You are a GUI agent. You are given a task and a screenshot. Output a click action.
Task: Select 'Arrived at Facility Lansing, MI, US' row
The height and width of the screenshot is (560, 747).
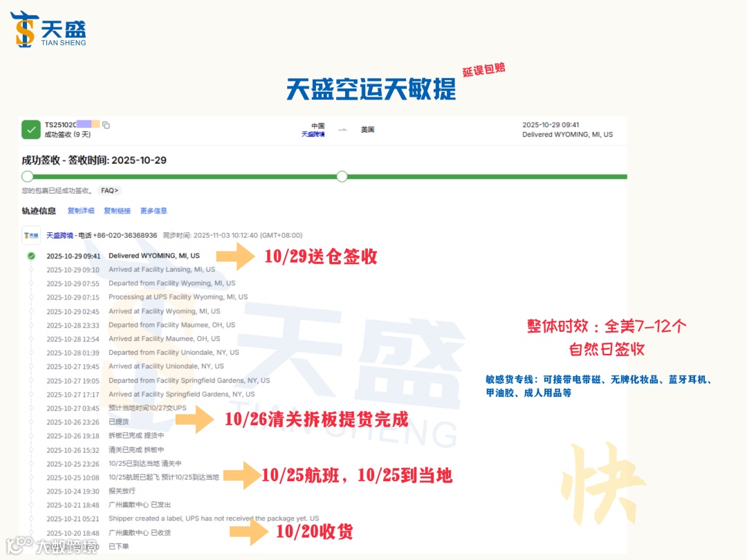click(x=131, y=270)
